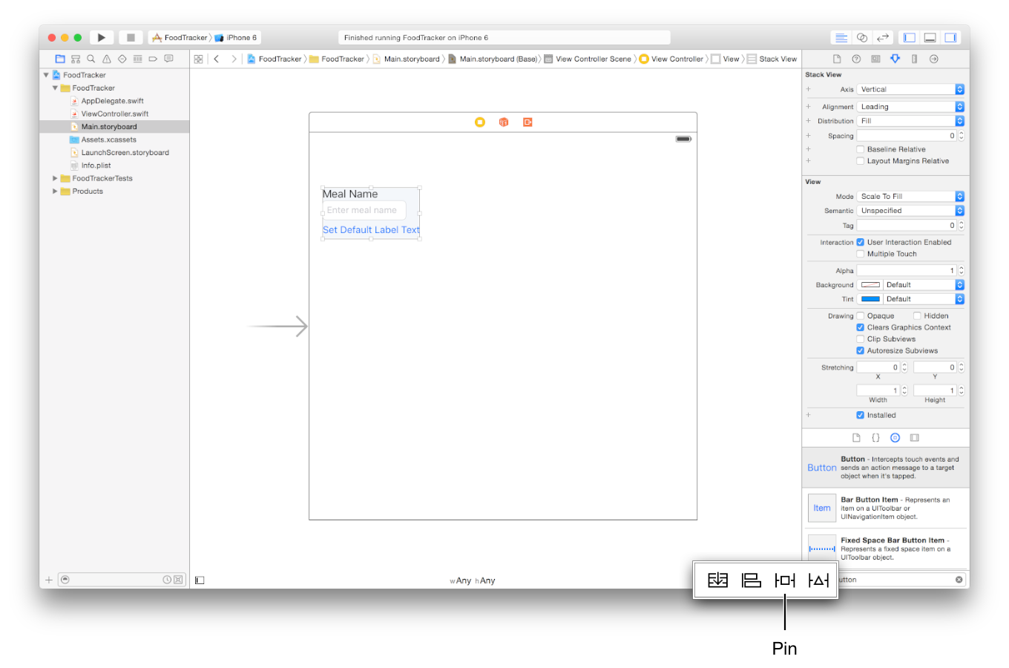Image resolution: width=1009 pixels, height=668 pixels.
Task: Open the Breakpoint navigator
Action: coord(153,59)
